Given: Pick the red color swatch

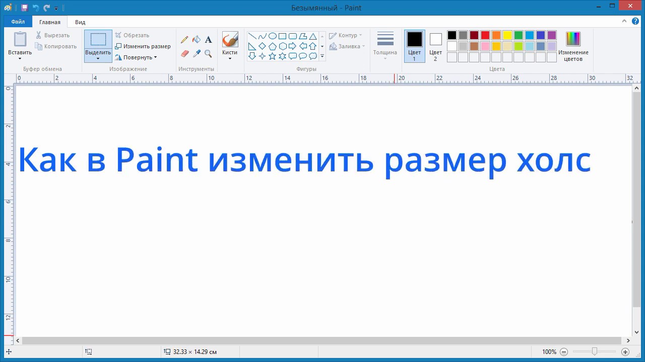Looking at the screenshot, I should tap(485, 35).
